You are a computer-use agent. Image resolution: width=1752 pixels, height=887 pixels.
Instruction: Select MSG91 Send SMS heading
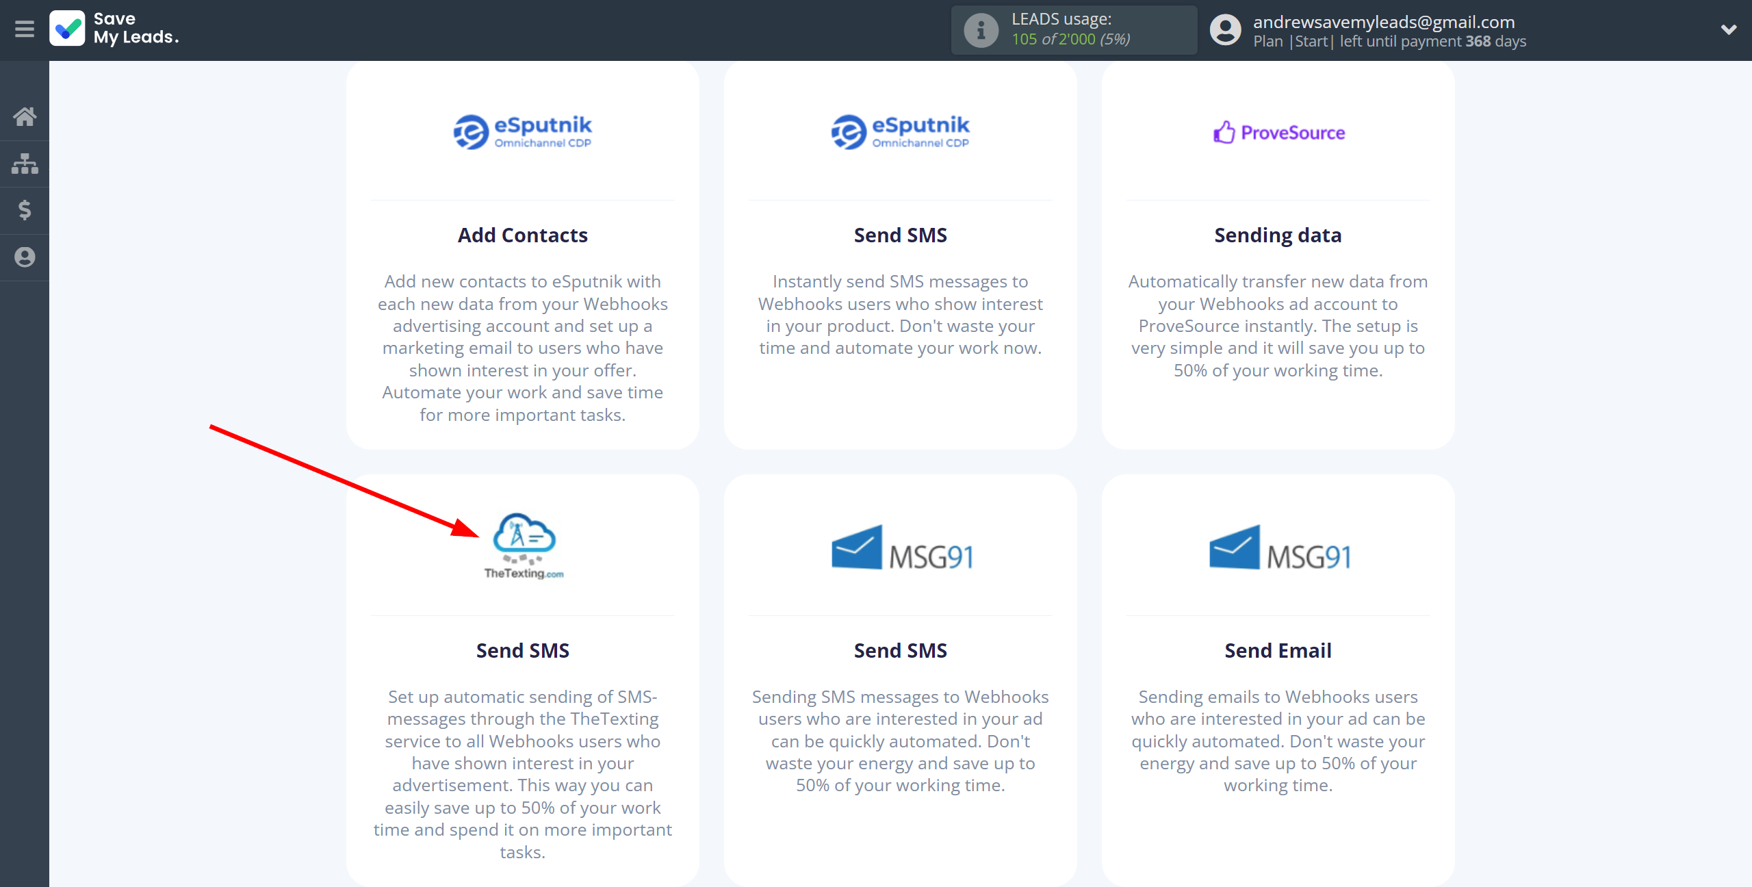pyautogui.click(x=900, y=651)
